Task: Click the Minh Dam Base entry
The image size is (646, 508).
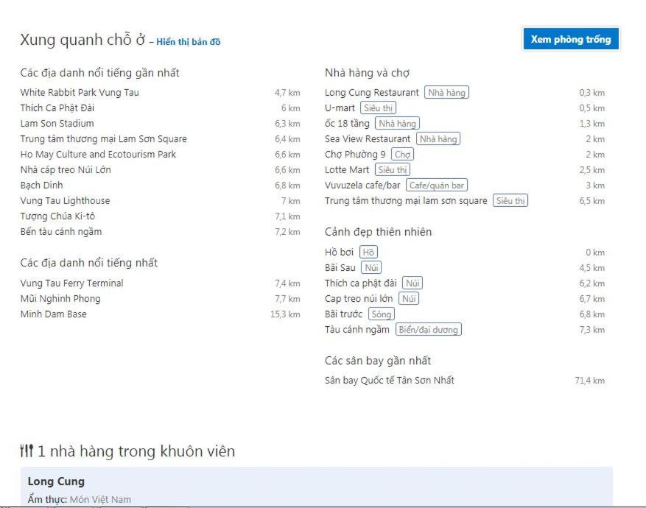Action: tap(53, 314)
